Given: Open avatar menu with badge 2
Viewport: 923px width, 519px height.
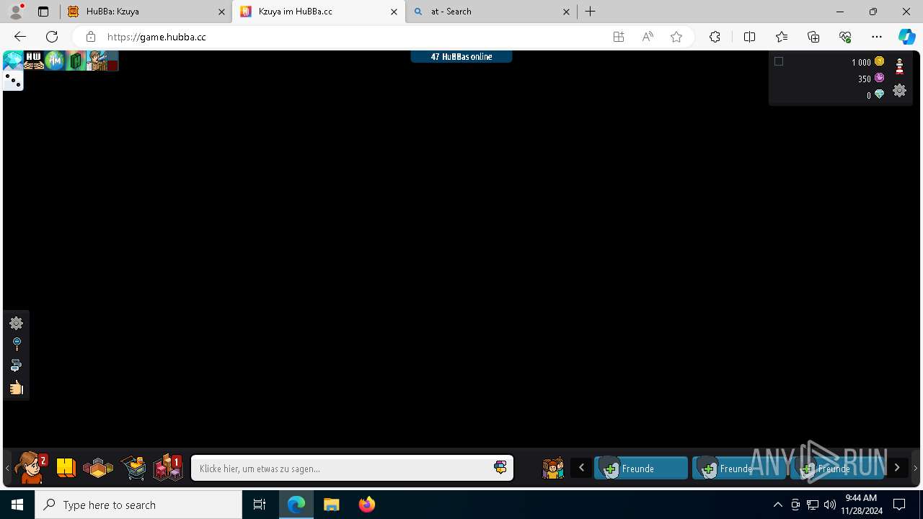Looking at the screenshot, I should click(x=30, y=468).
